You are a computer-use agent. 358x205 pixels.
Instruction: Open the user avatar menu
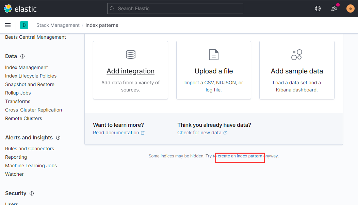[x=350, y=8]
